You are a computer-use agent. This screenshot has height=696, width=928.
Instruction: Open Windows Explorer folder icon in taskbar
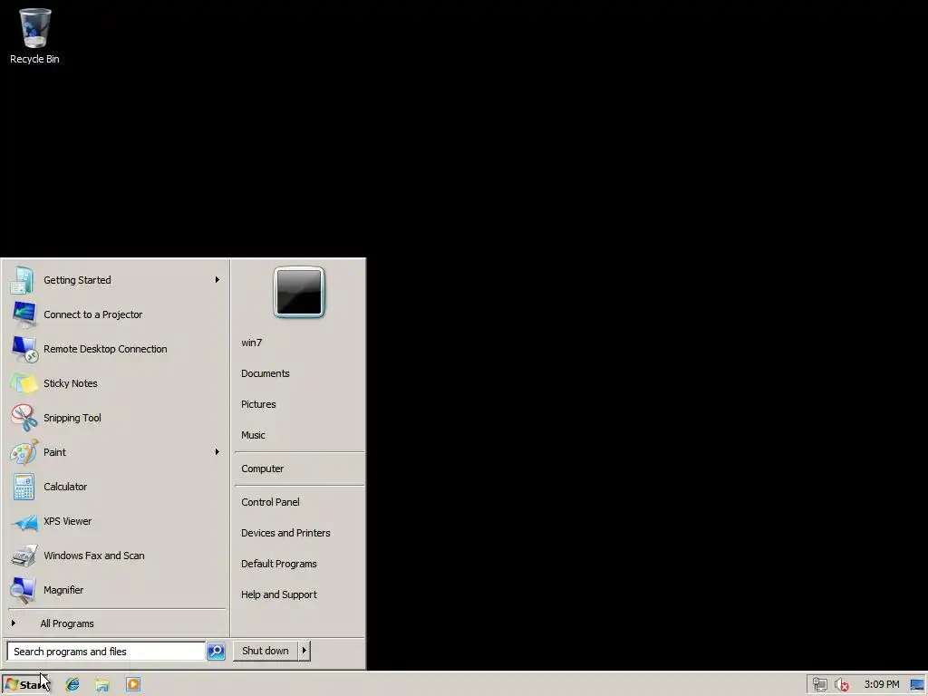(102, 685)
